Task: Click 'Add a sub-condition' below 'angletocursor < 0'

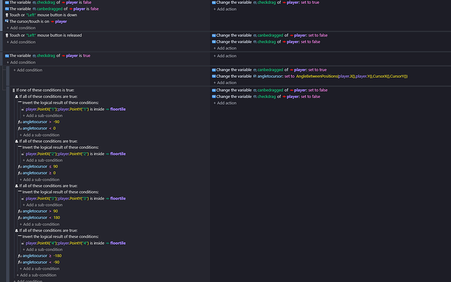Action: coord(39,135)
